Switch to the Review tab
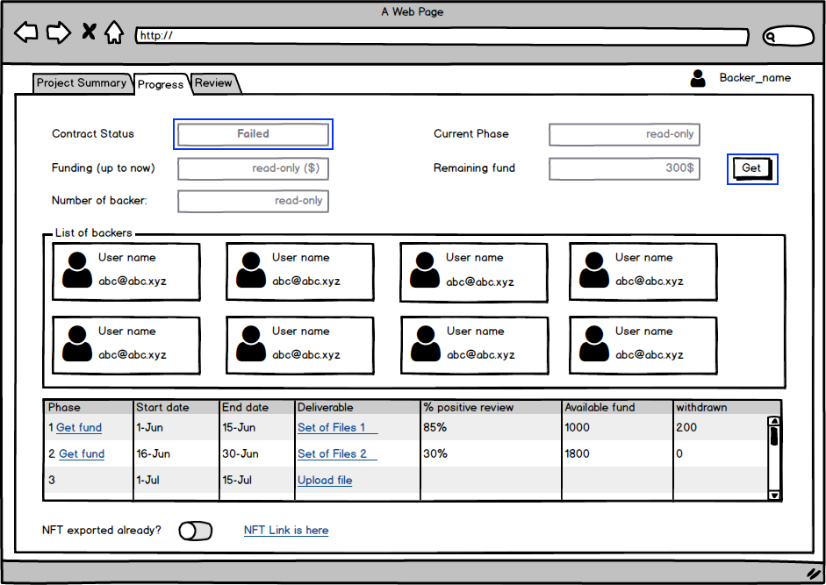826x585 pixels. [213, 83]
